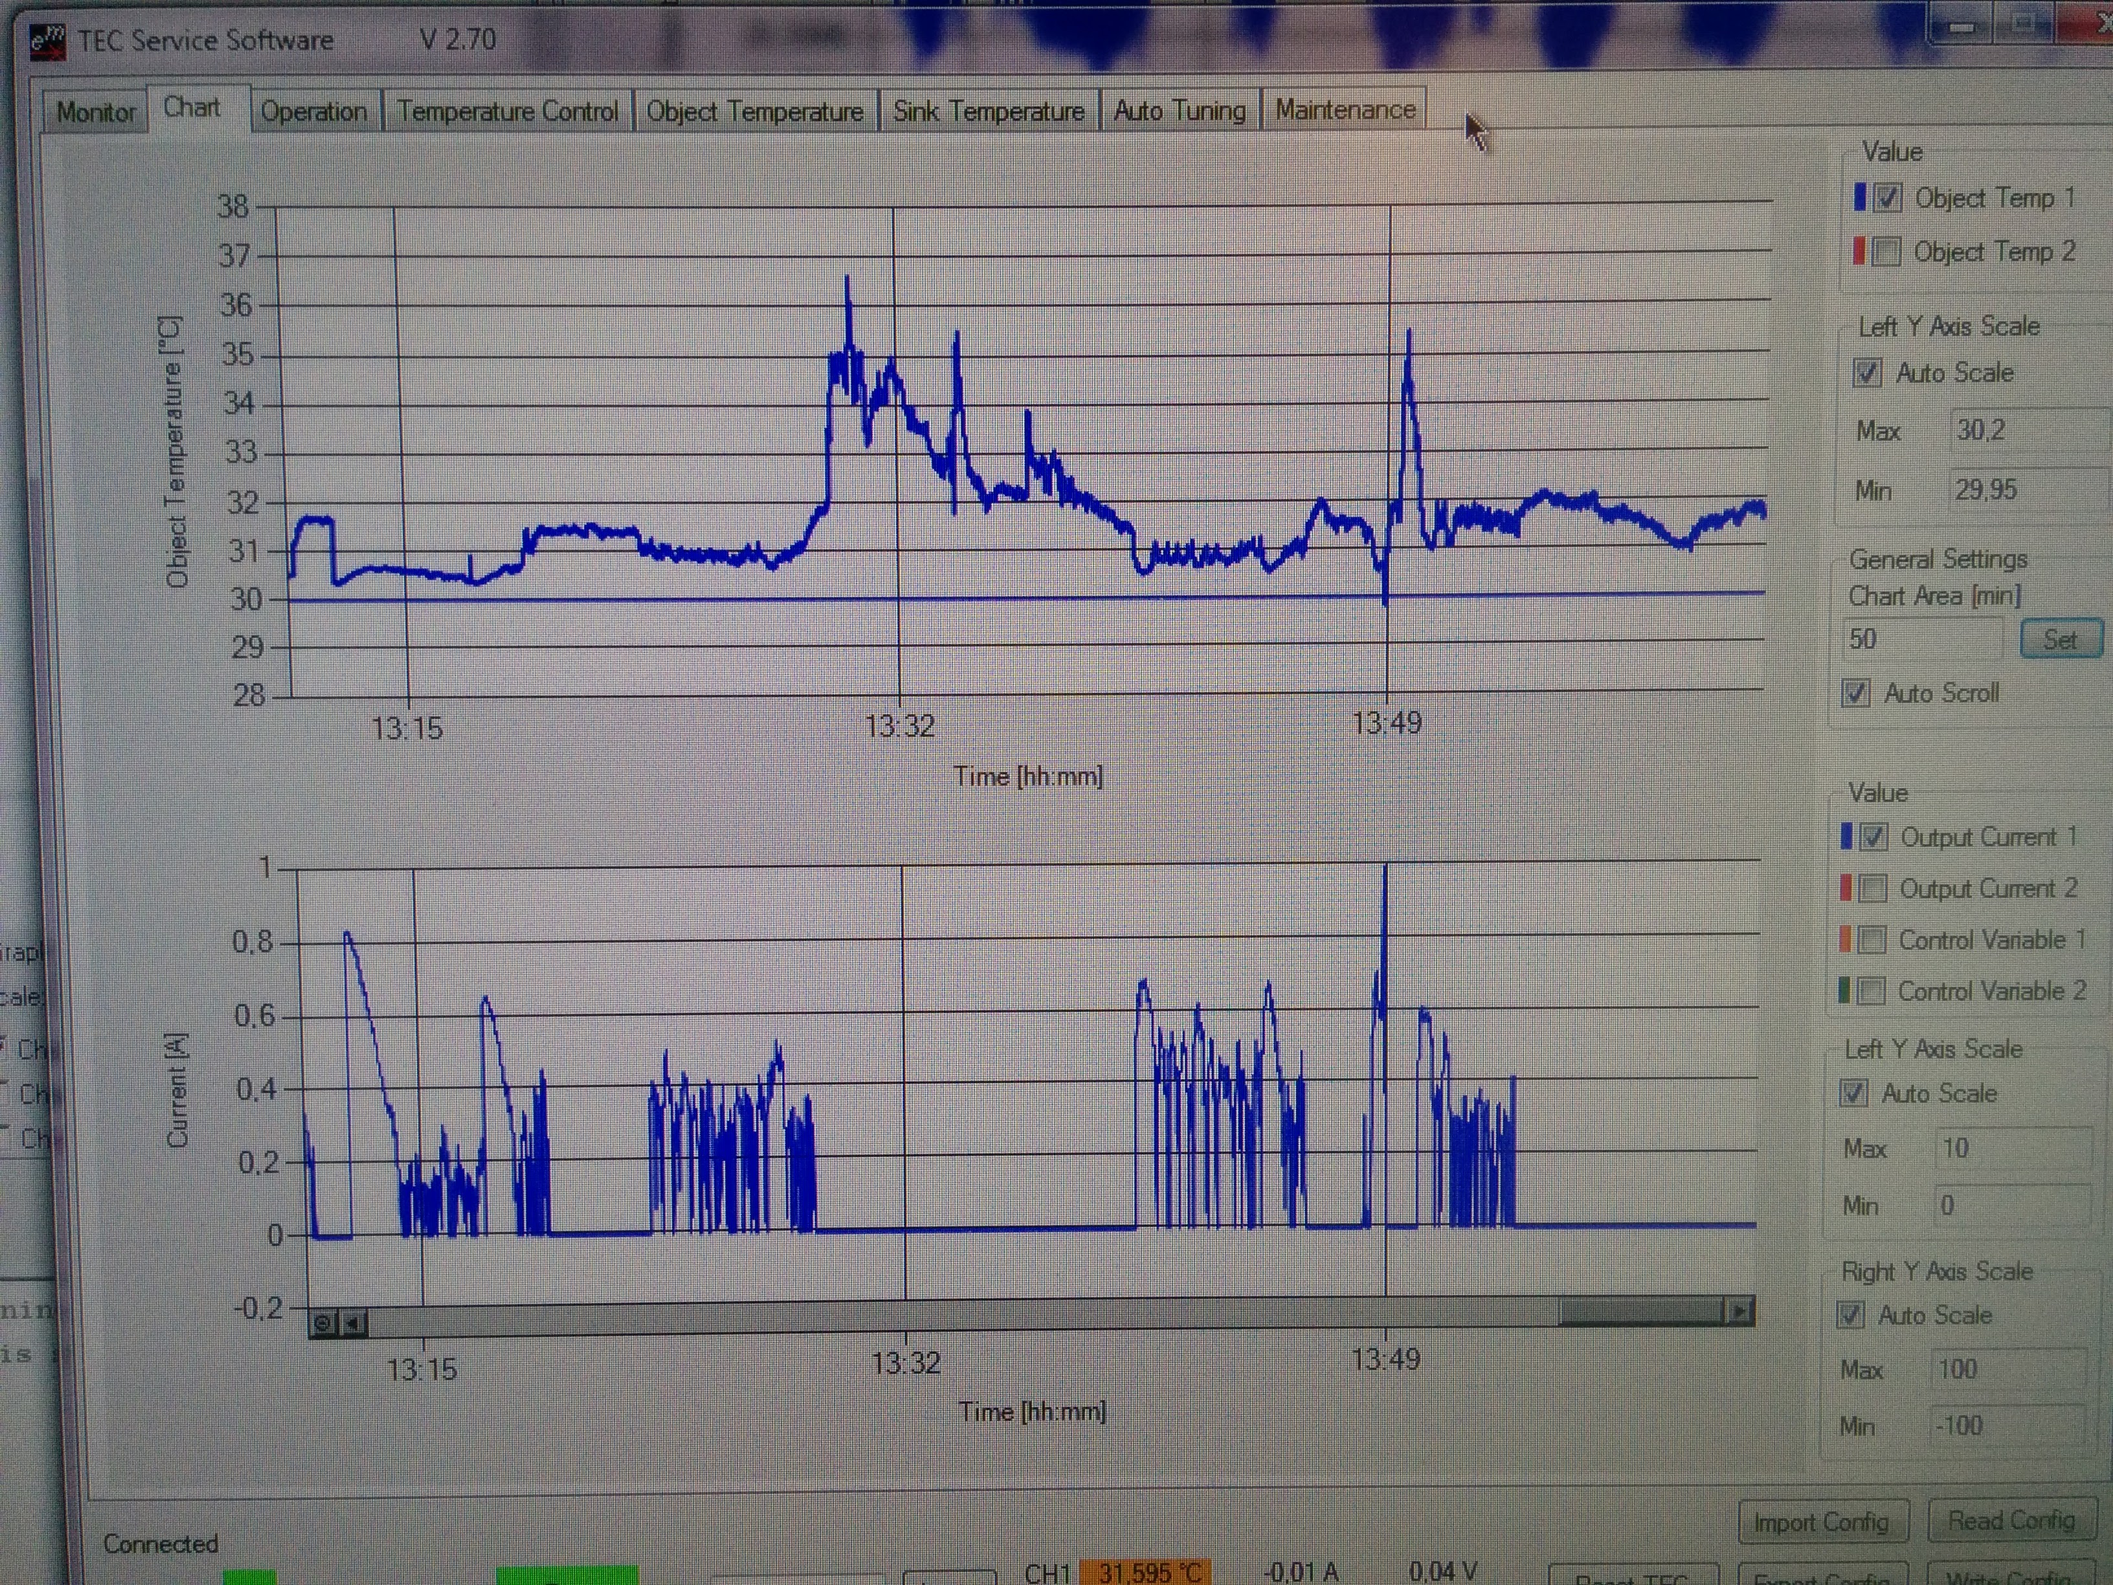
Task: Click the TEC Service Software app icon
Action: click(49, 41)
